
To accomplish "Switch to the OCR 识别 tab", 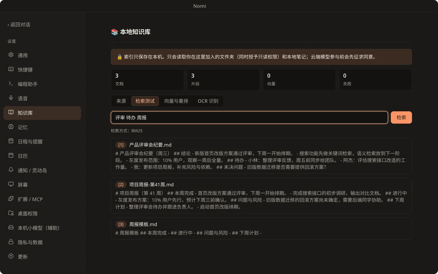I will (208, 101).
